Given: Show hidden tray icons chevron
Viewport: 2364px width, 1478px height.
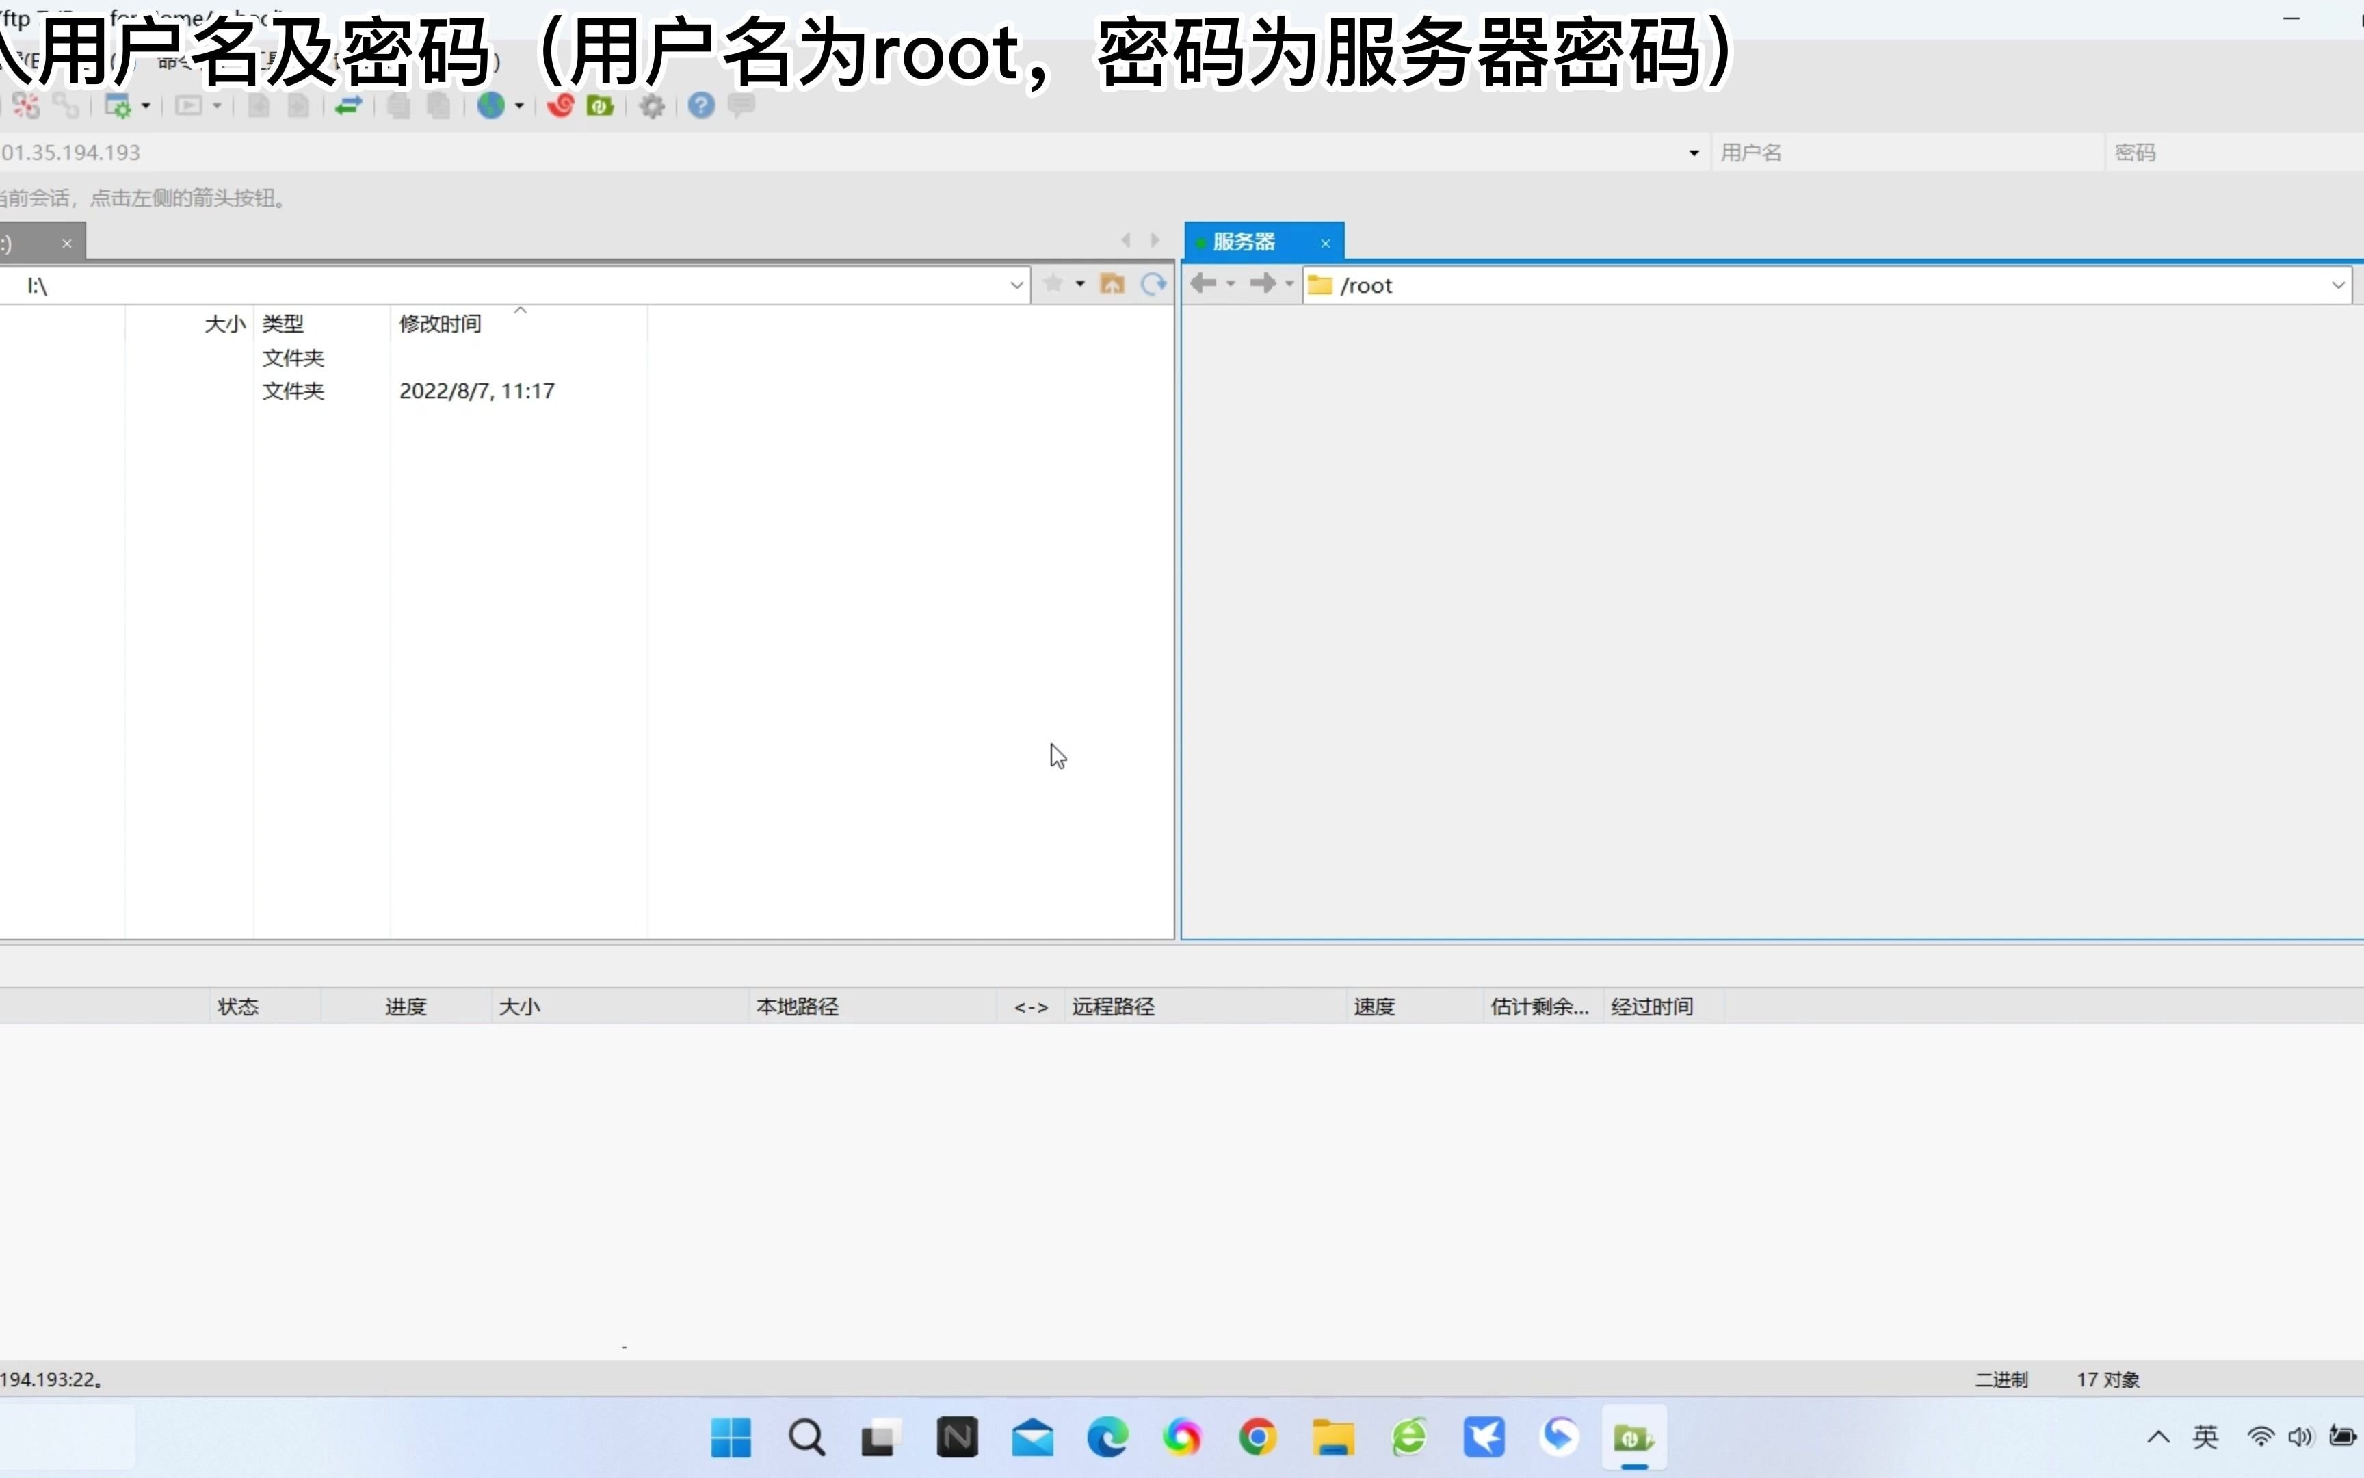Looking at the screenshot, I should 2158,1437.
